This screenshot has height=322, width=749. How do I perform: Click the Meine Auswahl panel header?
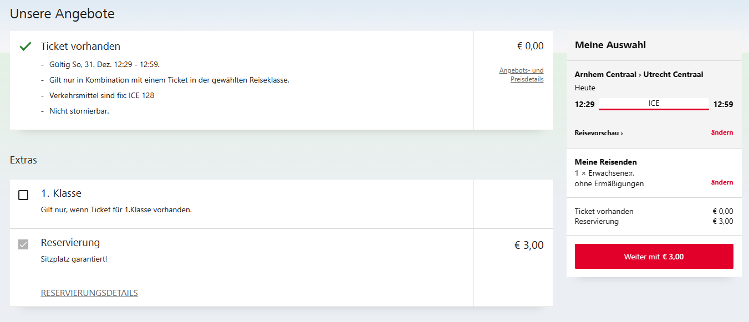coord(610,45)
